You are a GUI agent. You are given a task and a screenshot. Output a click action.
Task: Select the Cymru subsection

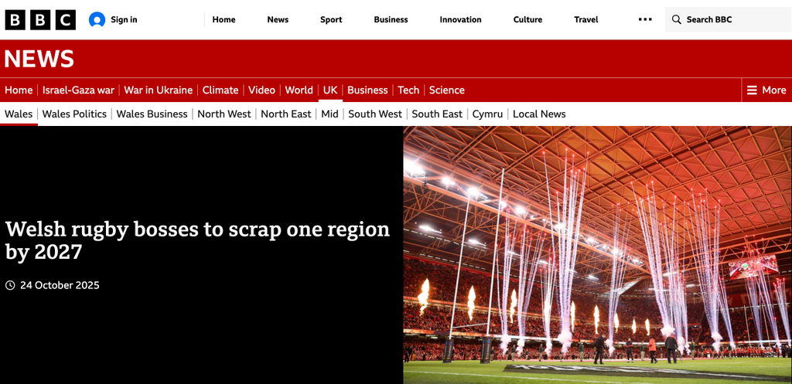point(487,114)
